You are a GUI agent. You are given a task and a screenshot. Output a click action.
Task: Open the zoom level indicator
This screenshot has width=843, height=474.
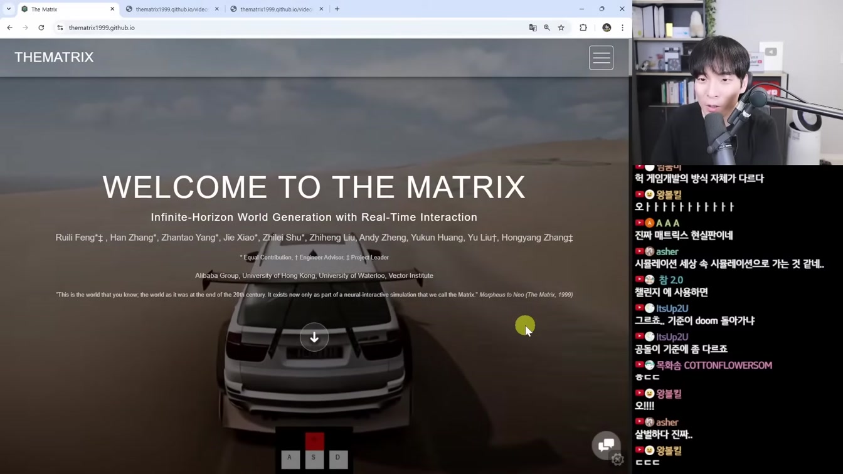547,28
